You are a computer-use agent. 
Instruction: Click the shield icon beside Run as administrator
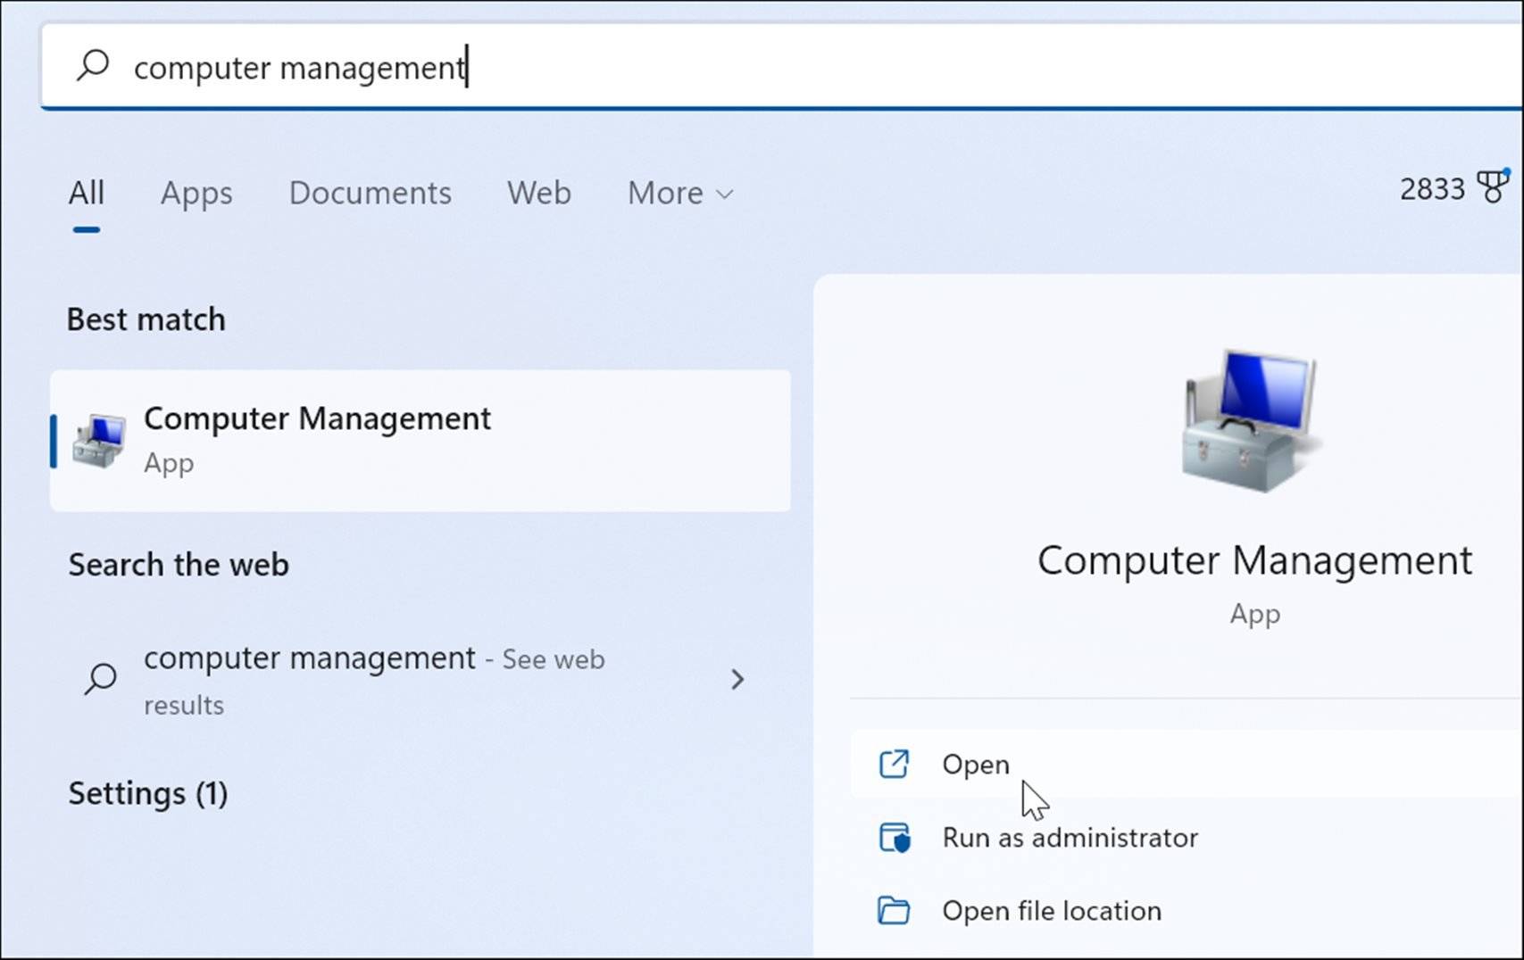tap(895, 838)
